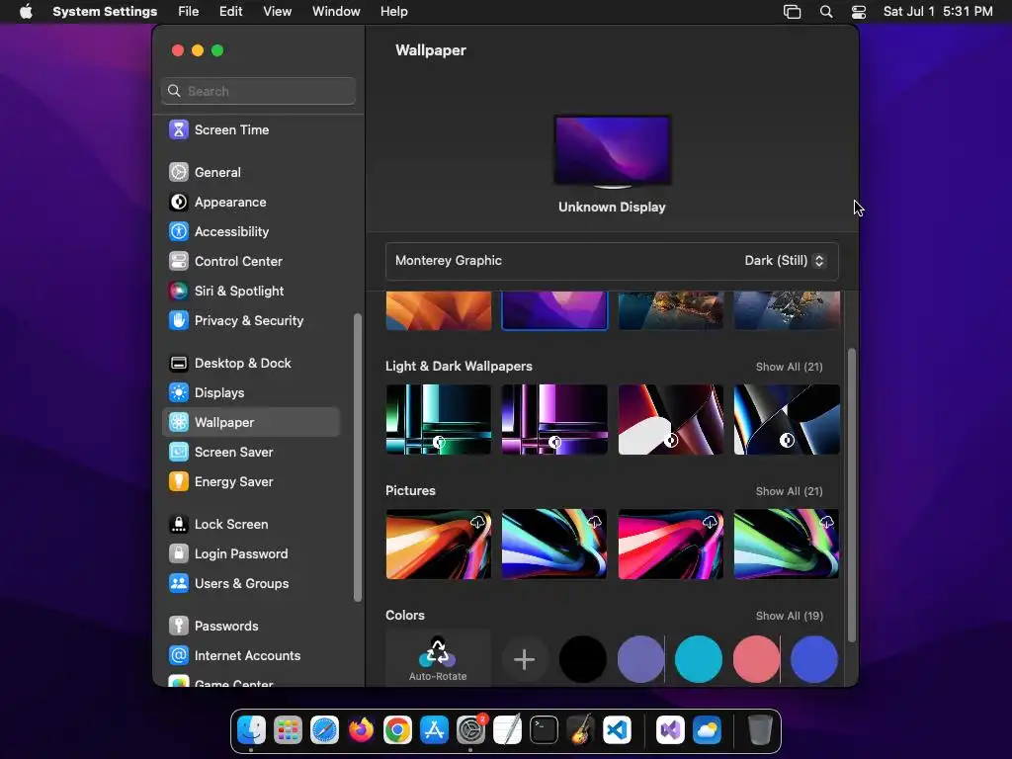Pick the teal cyan color swatch
Screen dimensions: 1012x759
[x=699, y=659]
